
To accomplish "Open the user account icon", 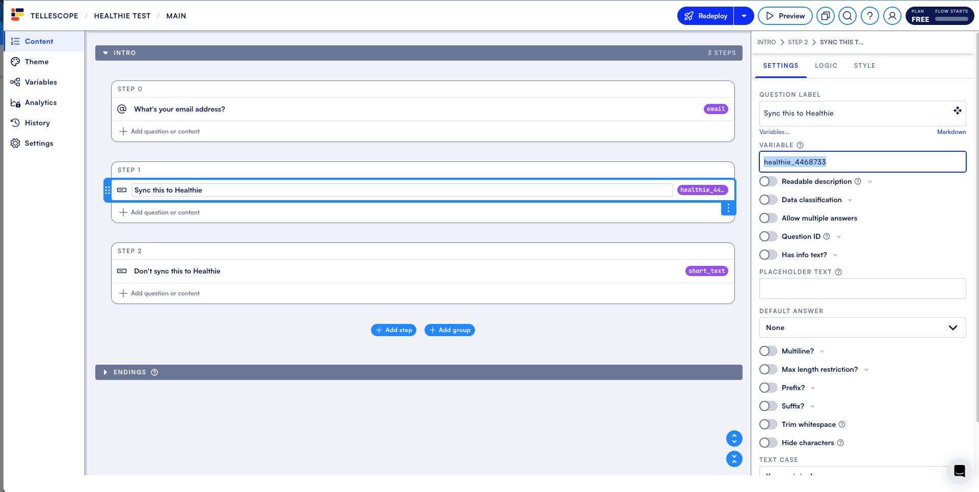I will (x=892, y=16).
